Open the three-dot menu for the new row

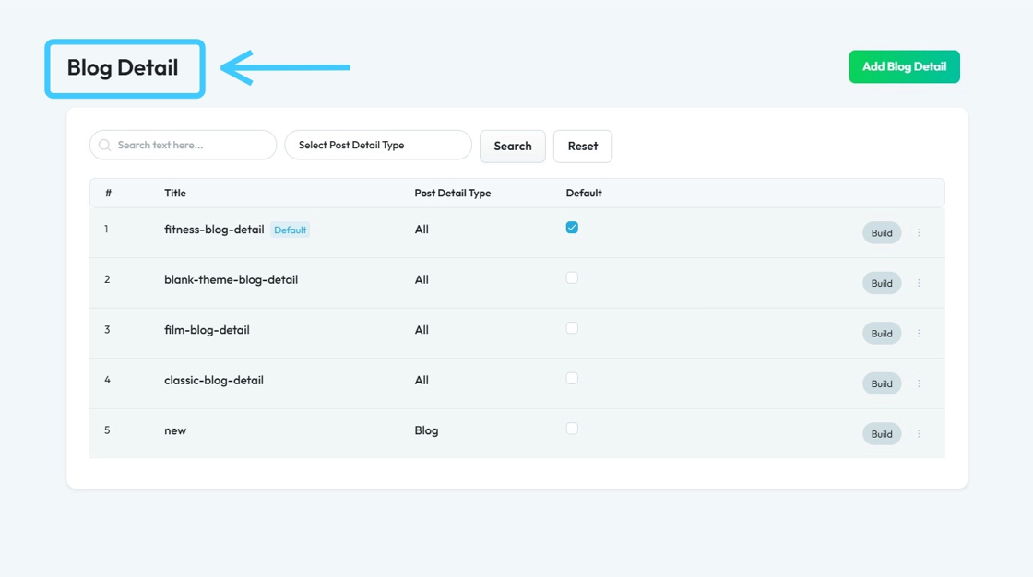(x=919, y=434)
